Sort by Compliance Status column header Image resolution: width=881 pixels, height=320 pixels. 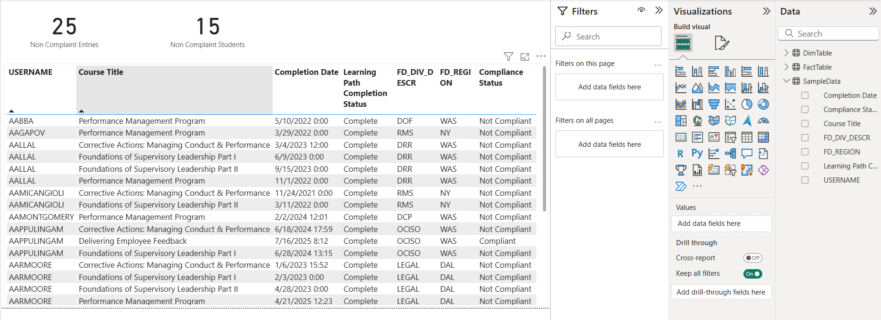[501, 77]
